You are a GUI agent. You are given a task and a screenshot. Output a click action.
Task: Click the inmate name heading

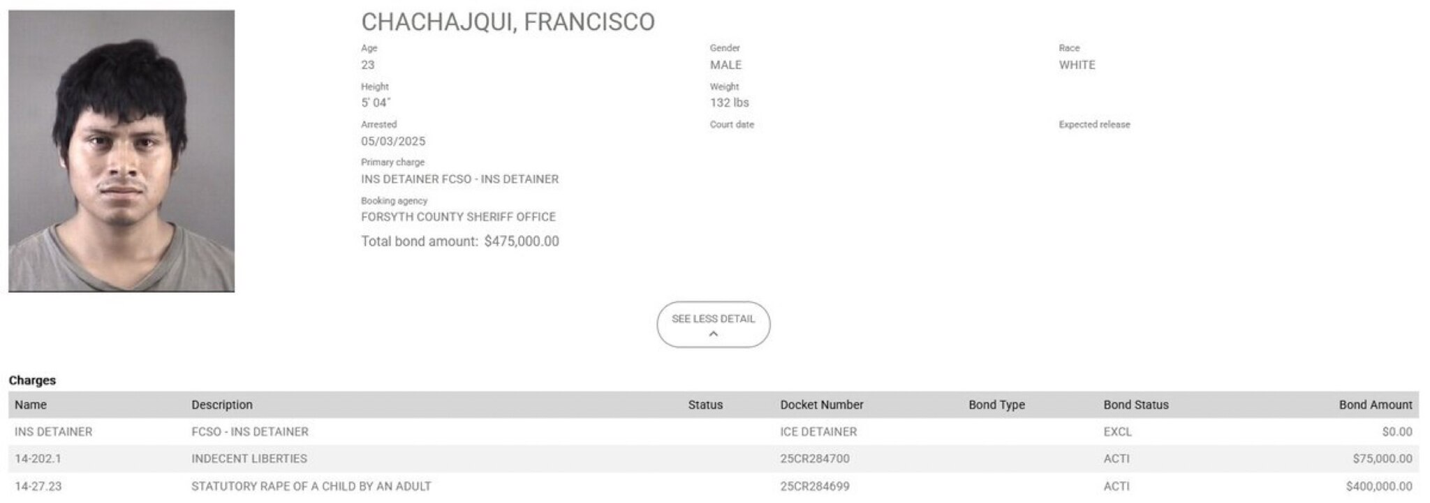tap(508, 22)
